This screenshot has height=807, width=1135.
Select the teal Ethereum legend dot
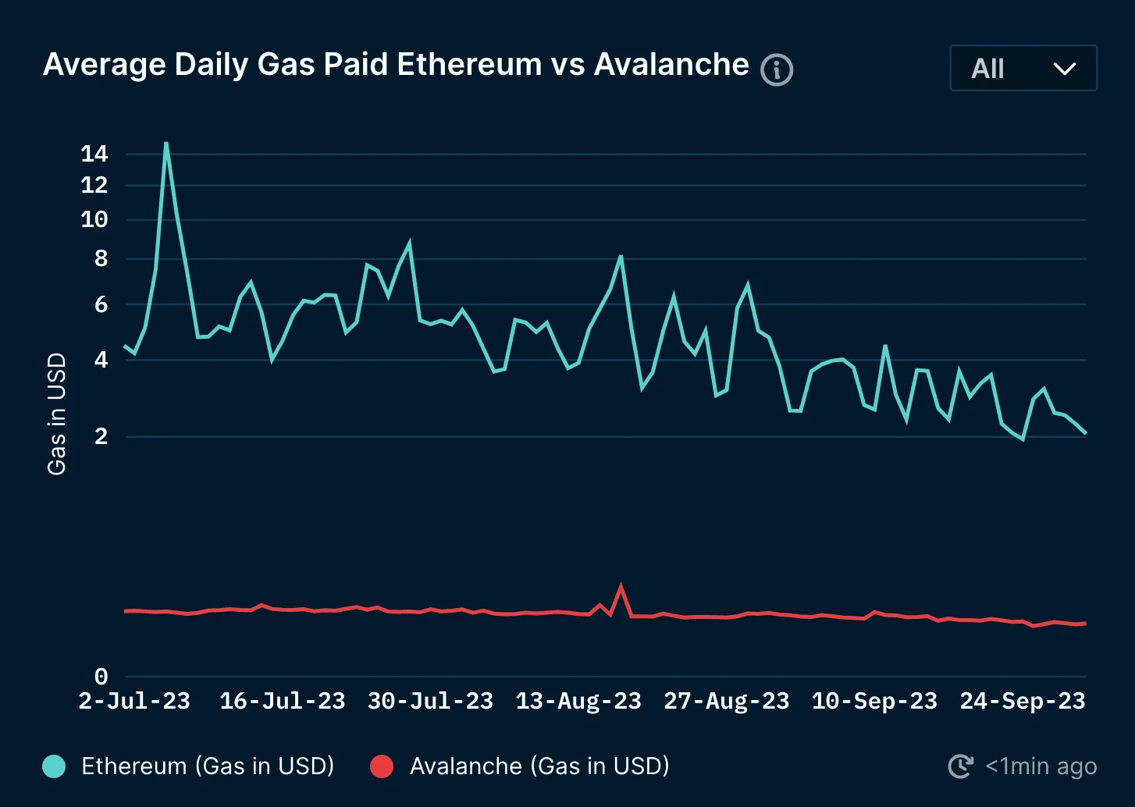[53, 766]
